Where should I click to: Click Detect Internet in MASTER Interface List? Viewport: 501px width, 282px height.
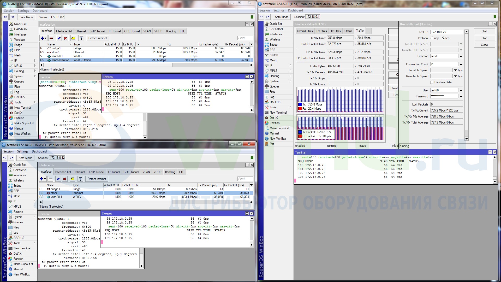coord(98,38)
